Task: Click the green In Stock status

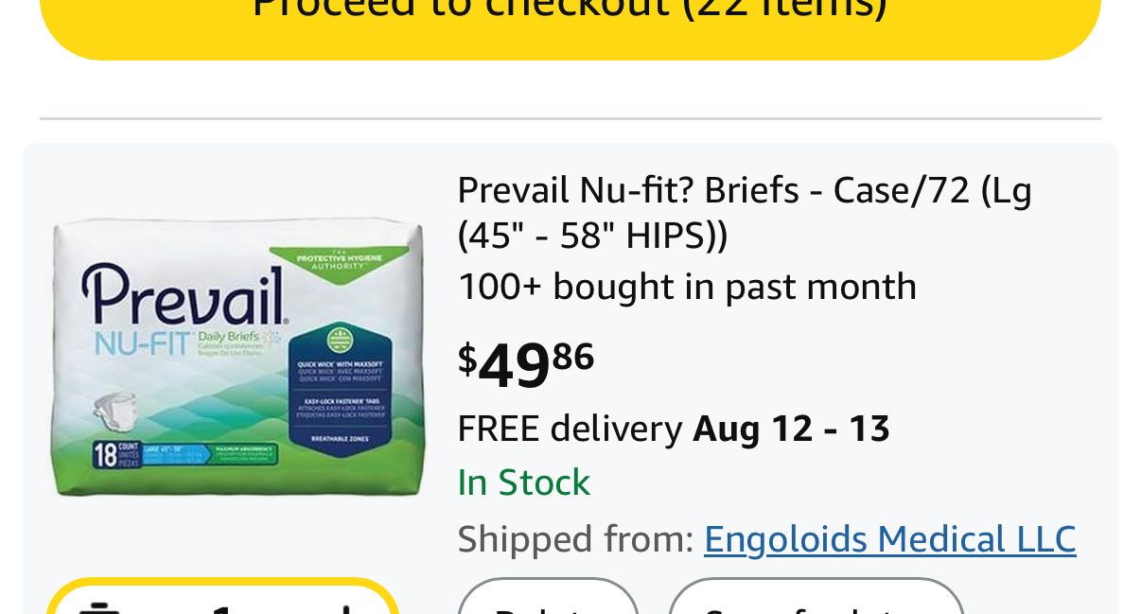Action: [x=523, y=483]
